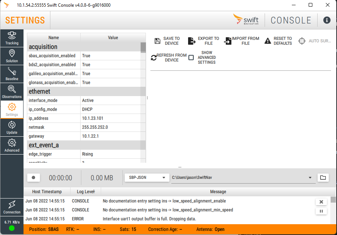The image size is (337, 235).
Task: Collapse the acquisition settings group
Action: (84, 47)
